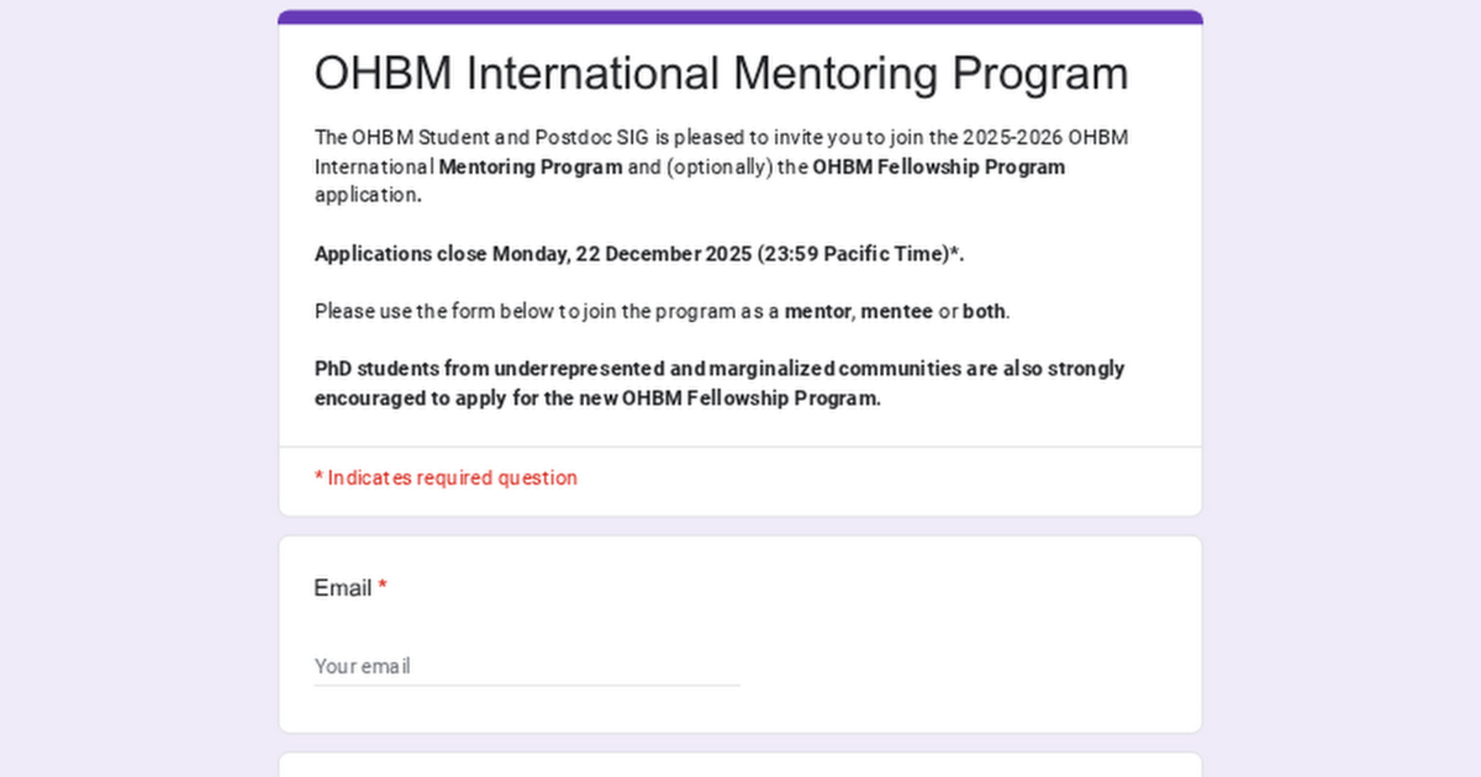Click "The OHBM Student and Postdoc SIG" text
The width and height of the screenshot is (1481, 777).
[481, 138]
